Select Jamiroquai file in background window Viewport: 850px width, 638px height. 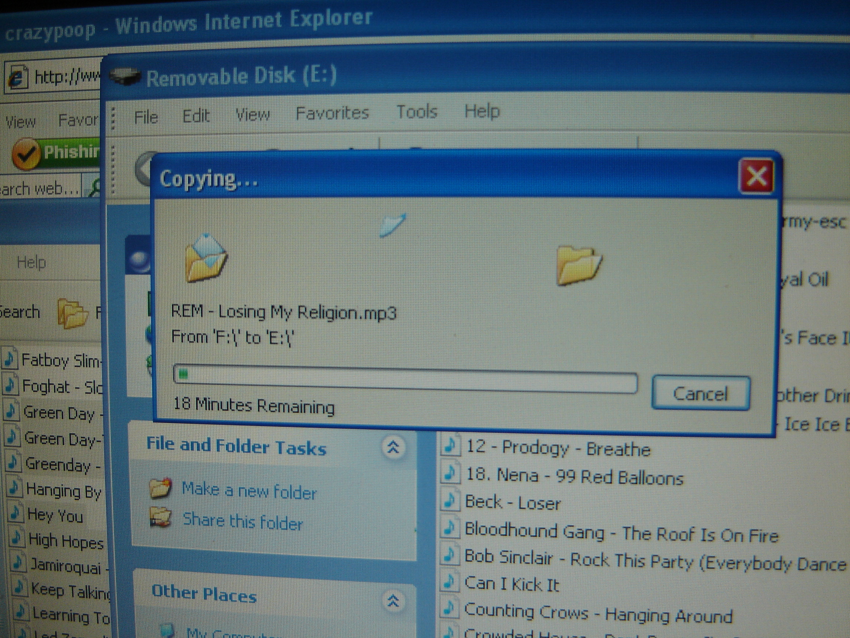[69, 566]
